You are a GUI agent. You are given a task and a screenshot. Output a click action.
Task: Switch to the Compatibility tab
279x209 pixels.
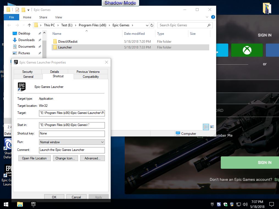(x=91, y=77)
